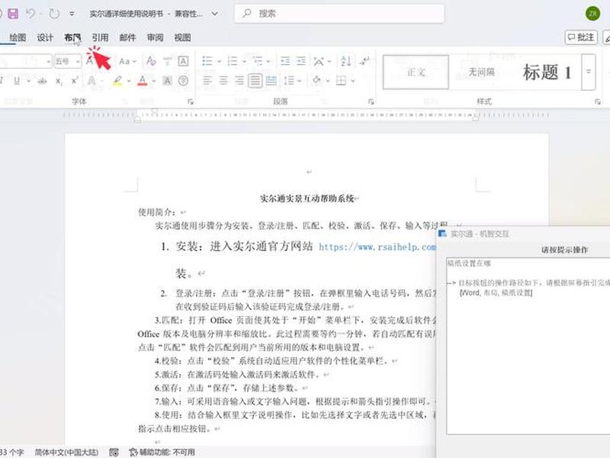Expand the font color arrow

154,81
